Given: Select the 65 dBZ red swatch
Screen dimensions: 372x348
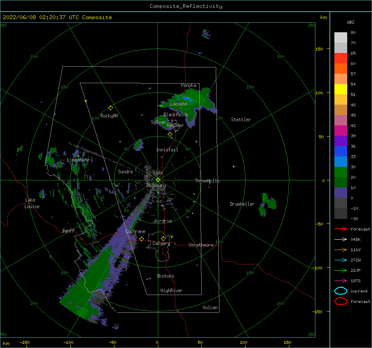Looking at the screenshot, I should coord(341,58).
